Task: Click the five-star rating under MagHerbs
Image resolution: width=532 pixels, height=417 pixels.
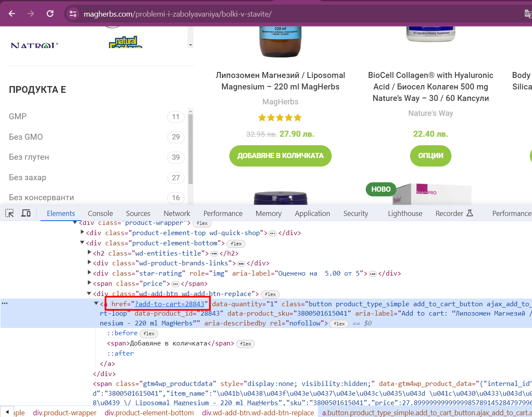Action: (x=280, y=118)
